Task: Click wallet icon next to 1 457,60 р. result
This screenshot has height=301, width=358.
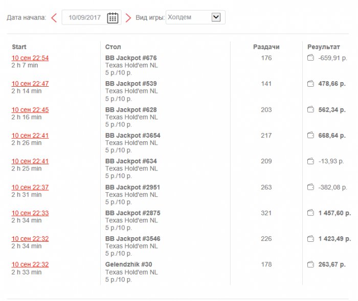Action: point(310,213)
